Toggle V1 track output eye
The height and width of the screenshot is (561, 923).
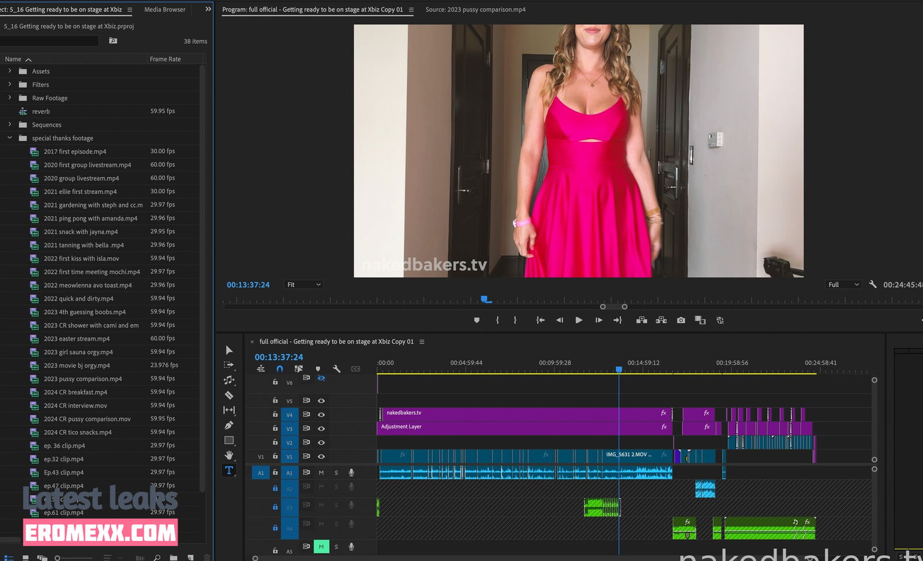[321, 456]
